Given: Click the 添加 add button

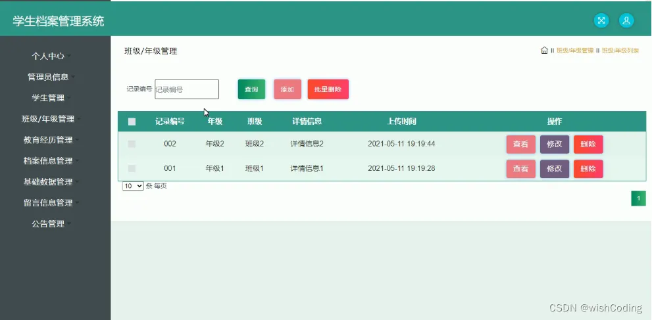Looking at the screenshot, I should [x=288, y=89].
